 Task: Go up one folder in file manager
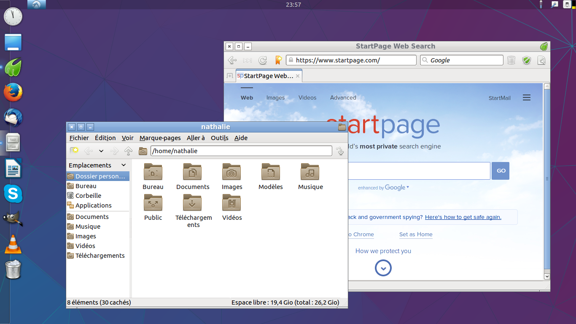coord(129,151)
